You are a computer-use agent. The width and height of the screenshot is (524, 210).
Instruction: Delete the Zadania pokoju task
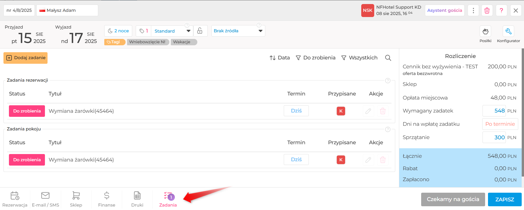click(x=383, y=160)
